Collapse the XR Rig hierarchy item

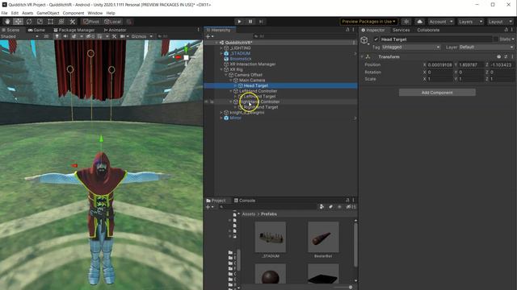click(221, 69)
